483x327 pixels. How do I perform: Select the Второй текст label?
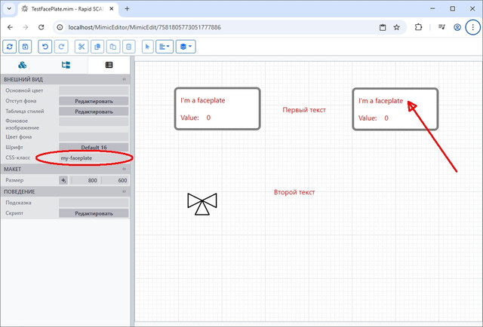[x=294, y=192]
